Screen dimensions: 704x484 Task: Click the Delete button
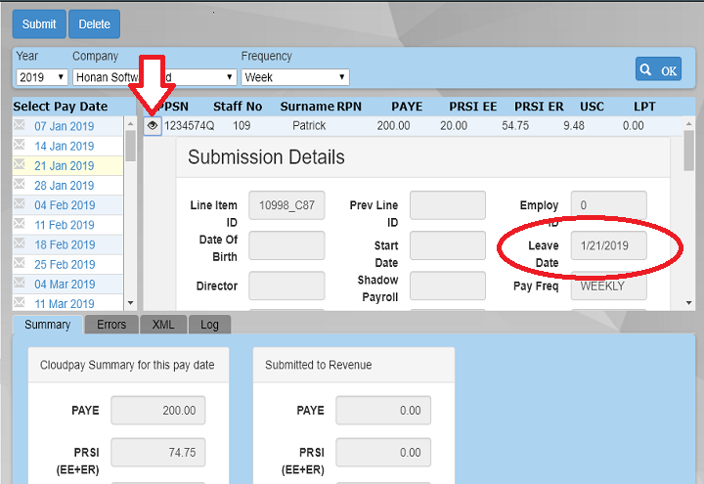point(95,23)
